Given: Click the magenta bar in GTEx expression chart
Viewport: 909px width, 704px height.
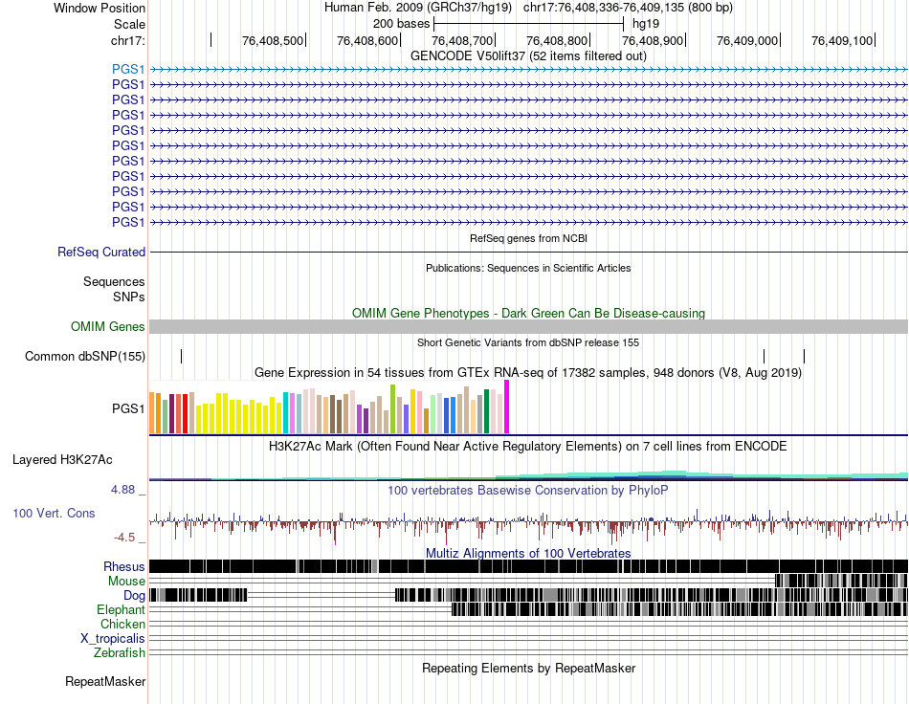Looking at the screenshot, I should click(507, 407).
